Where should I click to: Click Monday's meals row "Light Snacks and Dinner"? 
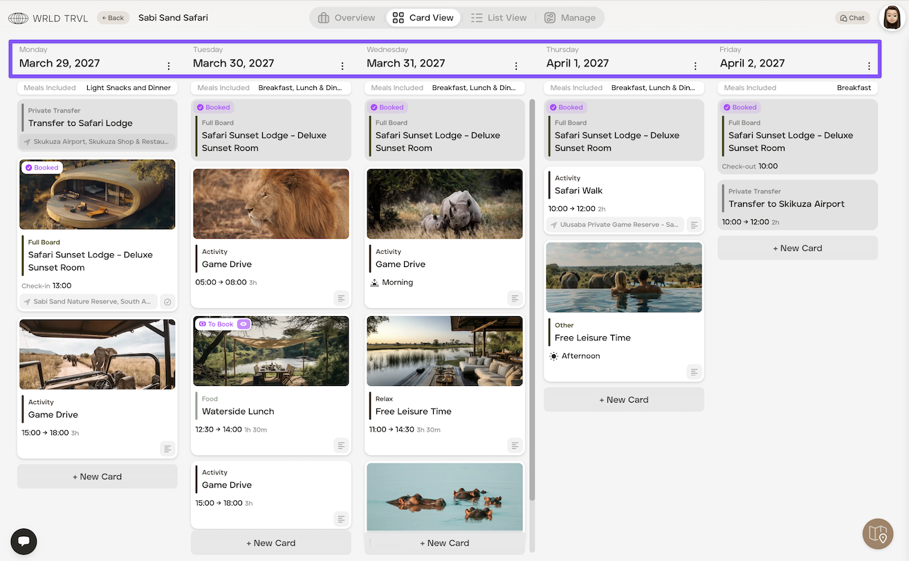coord(98,88)
